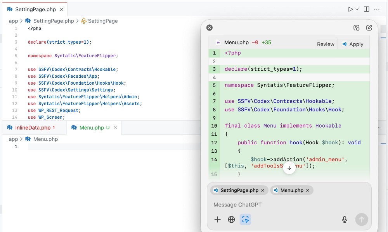Click line number 10 in SettingPage.php gutter
The width and height of the screenshot is (388, 232).
click(15, 90)
